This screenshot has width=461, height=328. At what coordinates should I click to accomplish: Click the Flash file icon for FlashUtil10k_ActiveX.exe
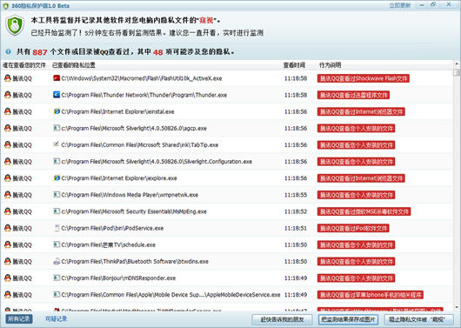tap(57, 78)
